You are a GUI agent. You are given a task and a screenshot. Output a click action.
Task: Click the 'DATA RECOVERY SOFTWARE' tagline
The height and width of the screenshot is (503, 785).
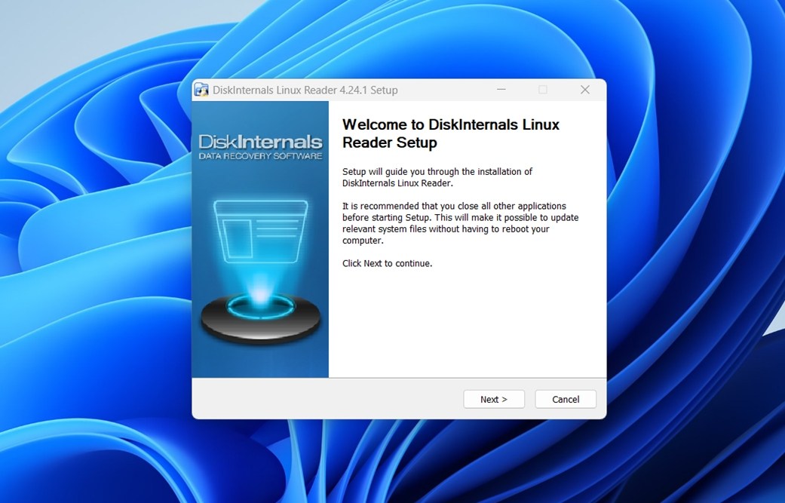[x=259, y=155]
